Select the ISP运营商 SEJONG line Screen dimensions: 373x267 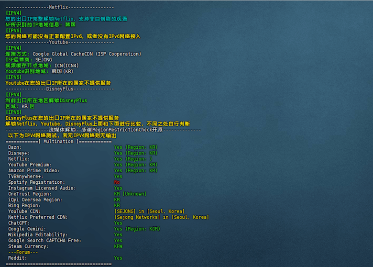(x=29, y=60)
